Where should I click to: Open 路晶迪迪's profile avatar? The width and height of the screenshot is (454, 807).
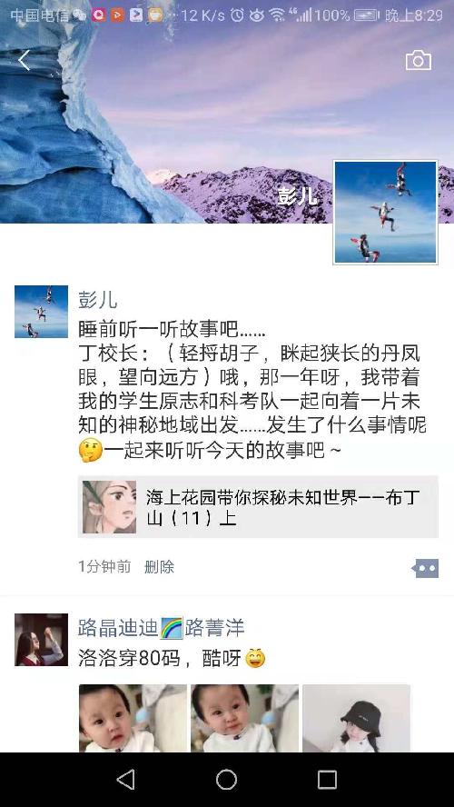pyautogui.click(x=41, y=640)
